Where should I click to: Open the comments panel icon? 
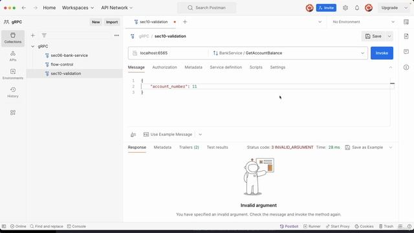(x=406, y=52)
